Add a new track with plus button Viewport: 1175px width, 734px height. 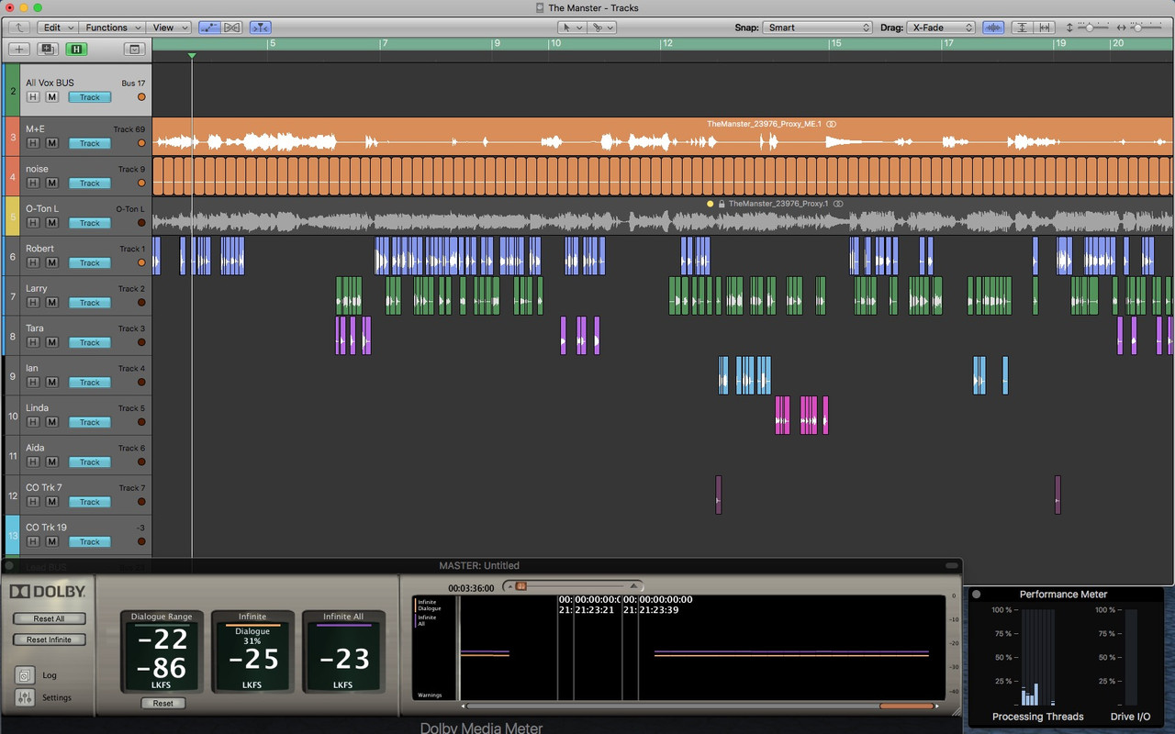click(x=19, y=49)
